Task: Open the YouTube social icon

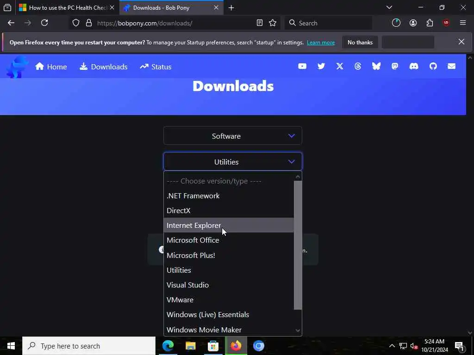Action: tap(302, 66)
